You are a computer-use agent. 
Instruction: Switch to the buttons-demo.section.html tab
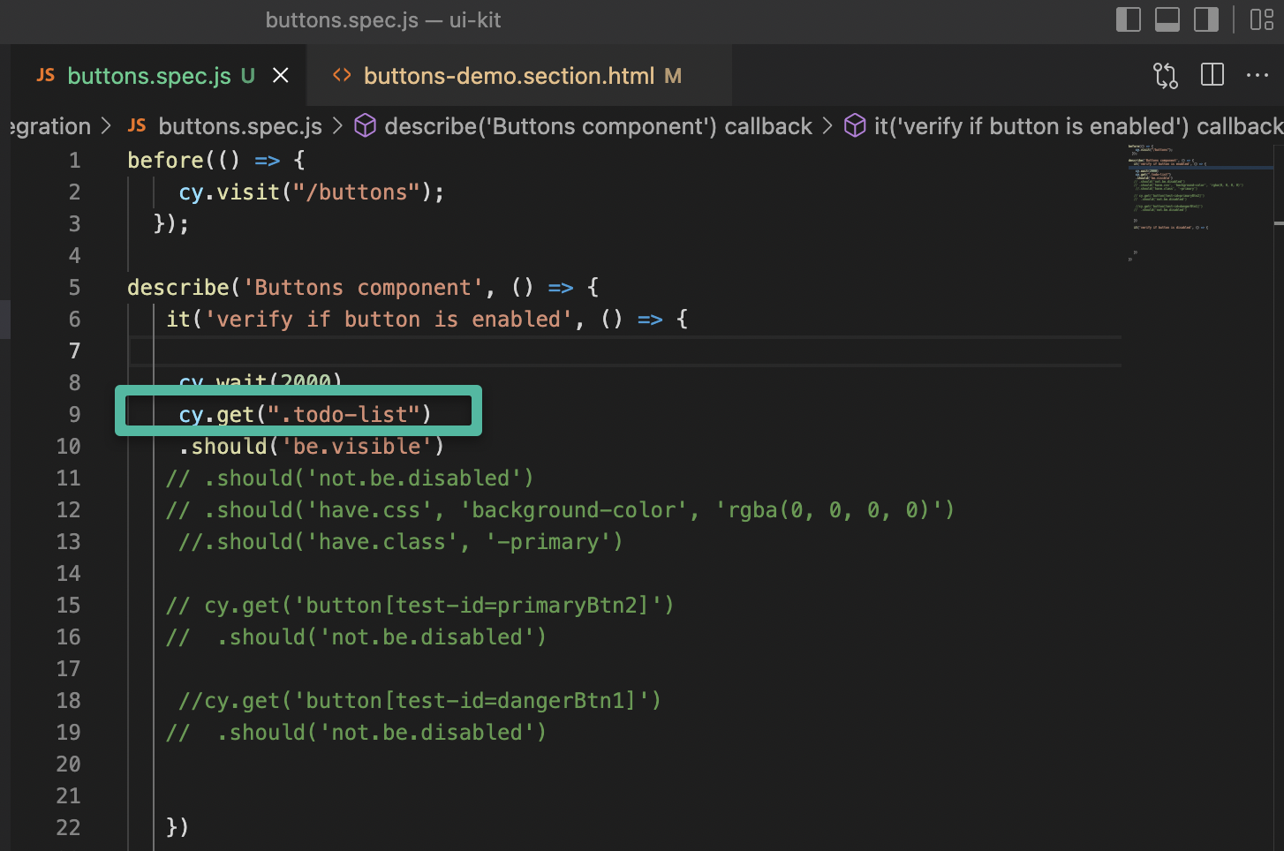[519, 76]
